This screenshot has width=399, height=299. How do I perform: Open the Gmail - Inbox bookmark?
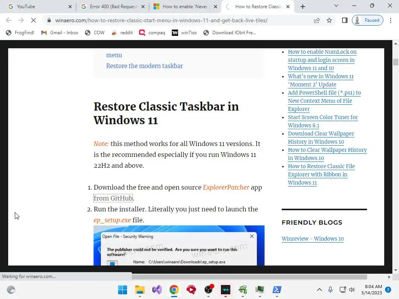point(60,33)
